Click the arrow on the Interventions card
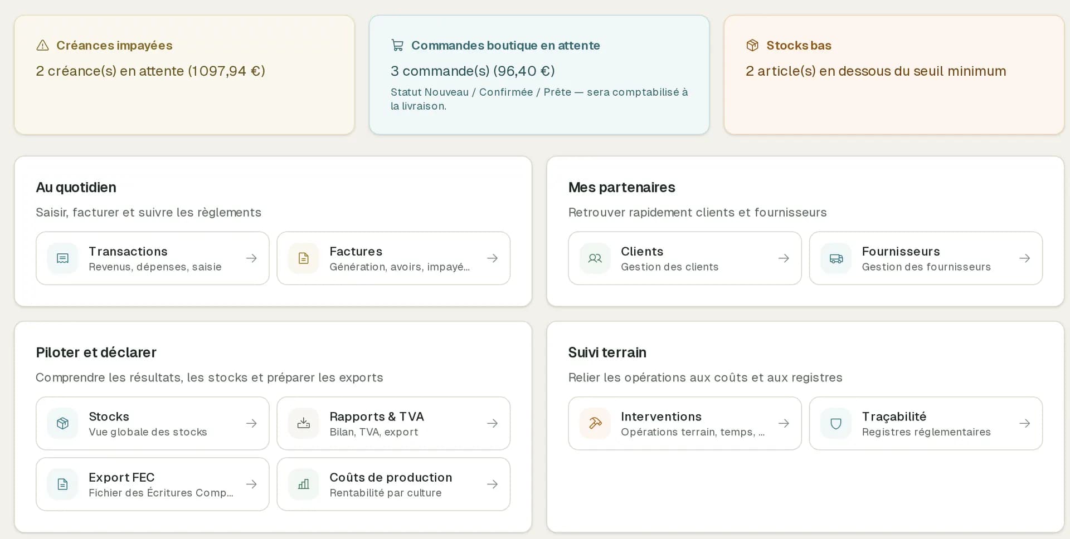This screenshot has width=1070, height=539. (784, 424)
